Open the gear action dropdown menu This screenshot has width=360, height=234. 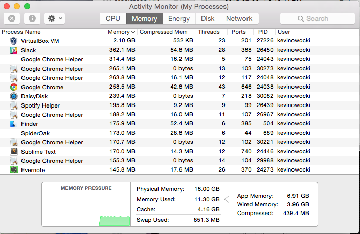point(55,18)
